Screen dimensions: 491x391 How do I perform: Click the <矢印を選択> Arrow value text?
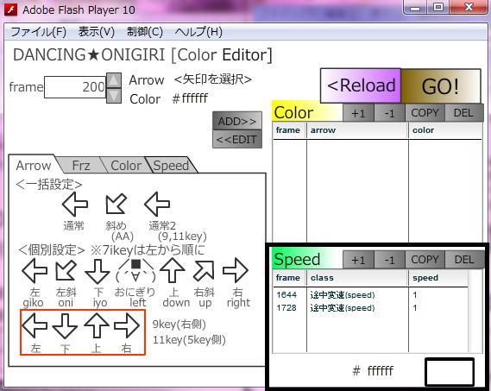coord(213,79)
